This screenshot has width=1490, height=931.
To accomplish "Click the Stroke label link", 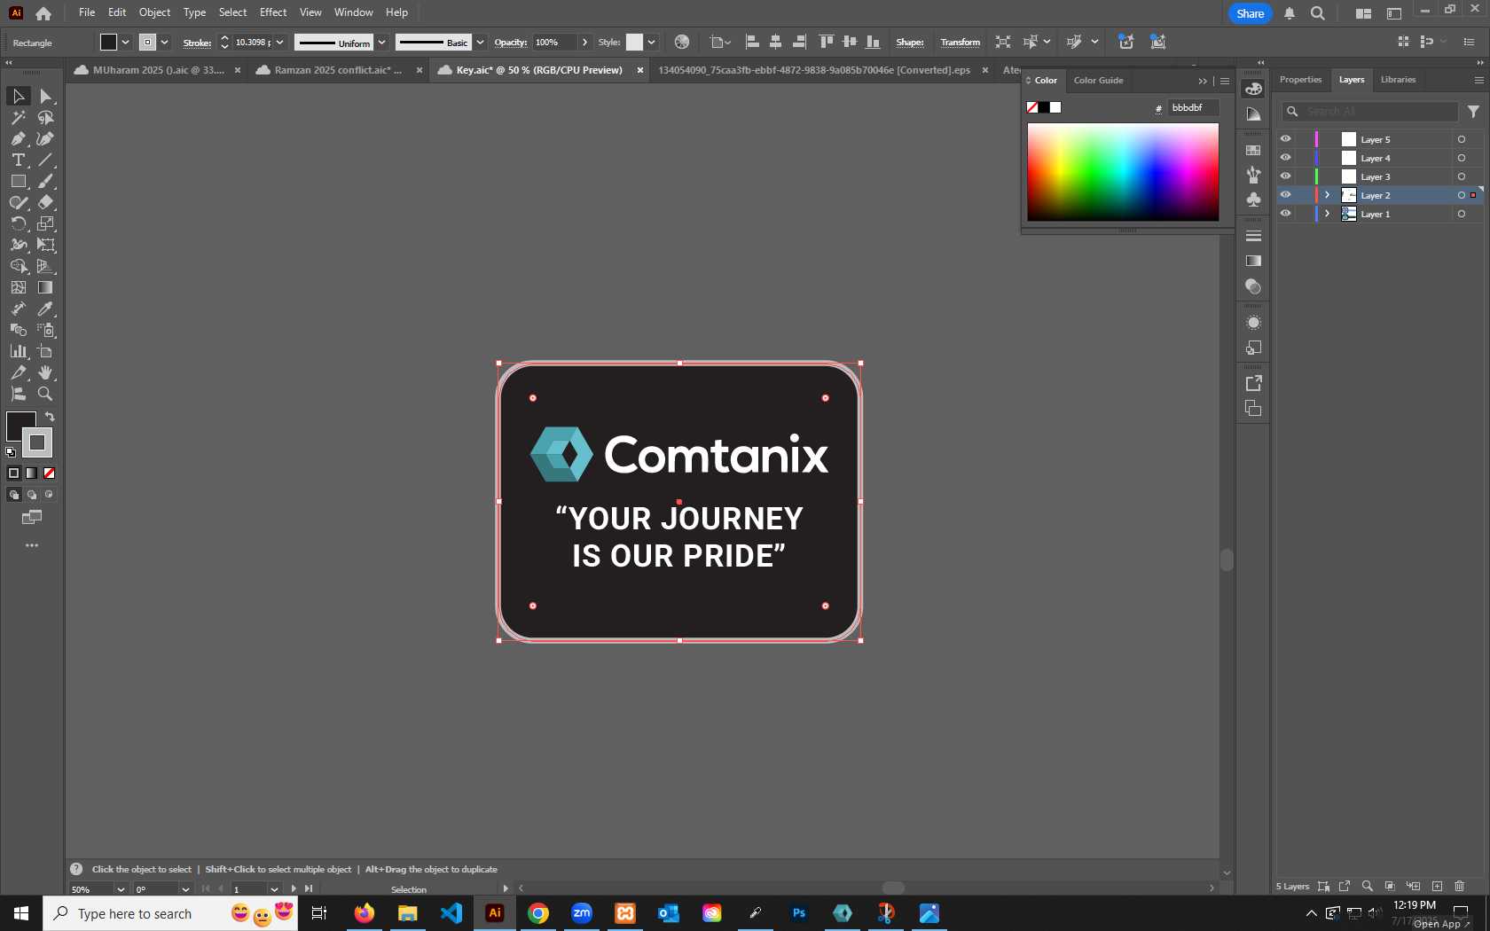I will [197, 43].
